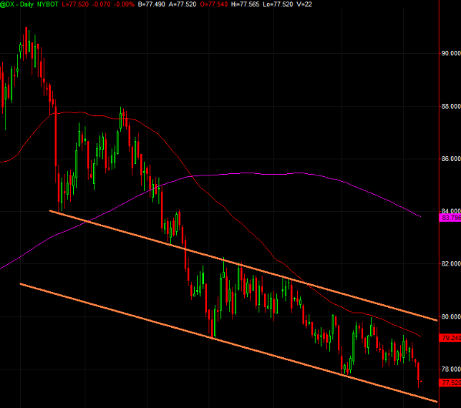The width and height of the screenshot is (461, 408).
Task: Select the ask value A=77.520
Action: tap(182, 4)
